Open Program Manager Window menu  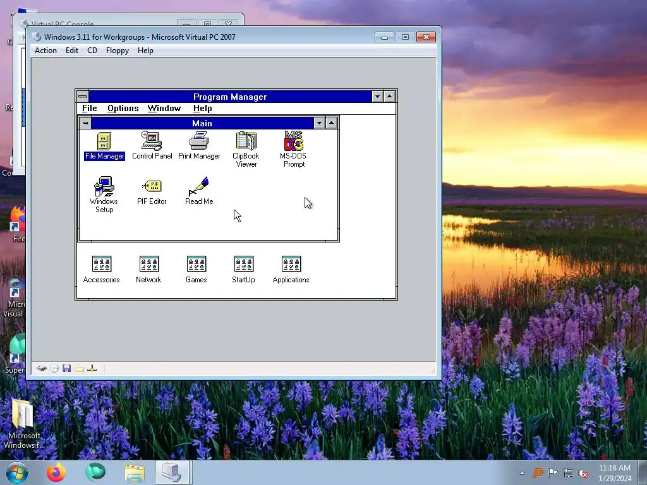pyautogui.click(x=164, y=109)
